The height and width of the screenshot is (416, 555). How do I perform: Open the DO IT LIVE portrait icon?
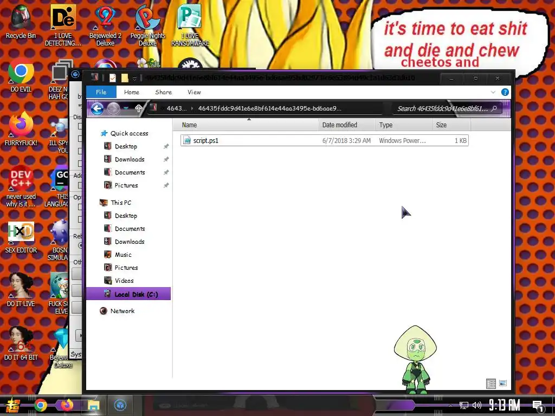[x=21, y=290]
